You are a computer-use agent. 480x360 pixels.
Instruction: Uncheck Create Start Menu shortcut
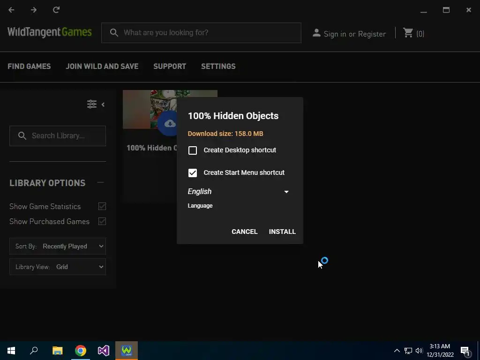point(193,172)
